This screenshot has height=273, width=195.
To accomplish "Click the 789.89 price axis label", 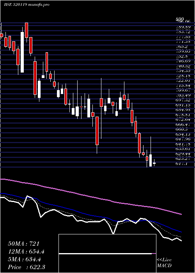I will coord(183,27).
